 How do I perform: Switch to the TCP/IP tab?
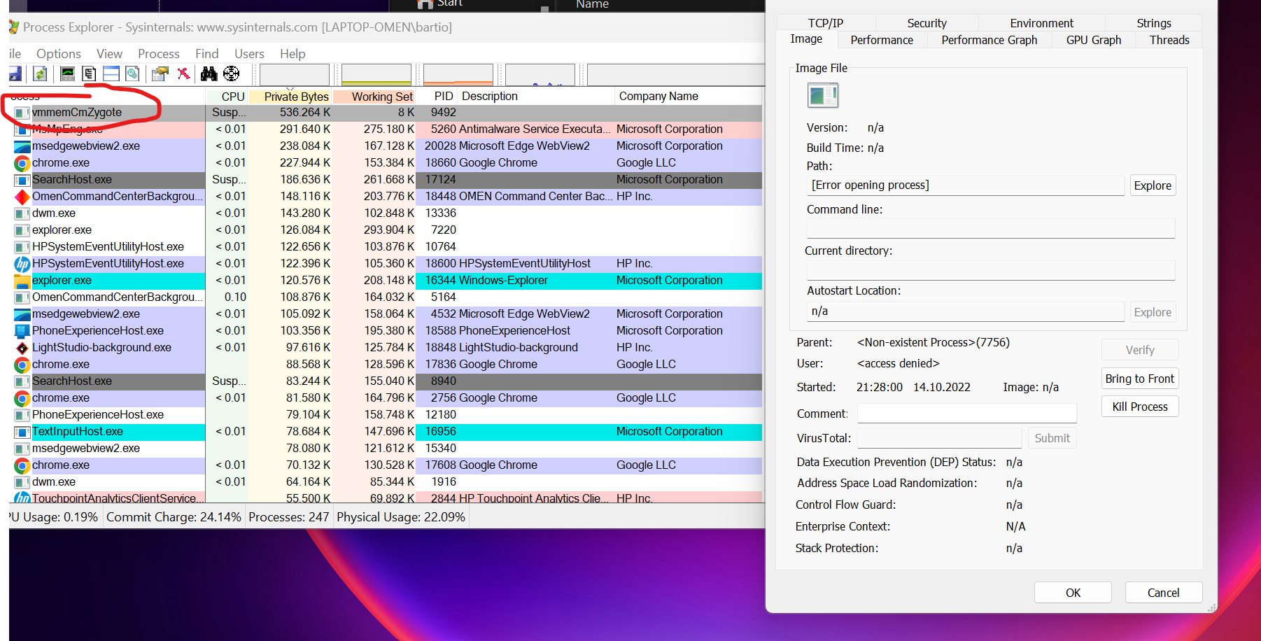(x=826, y=23)
